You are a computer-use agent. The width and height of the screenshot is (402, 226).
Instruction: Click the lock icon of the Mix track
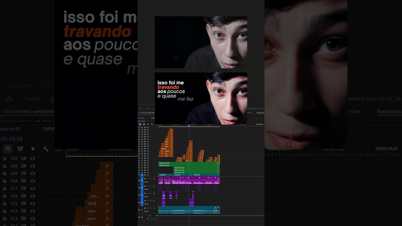click(139, 217)
